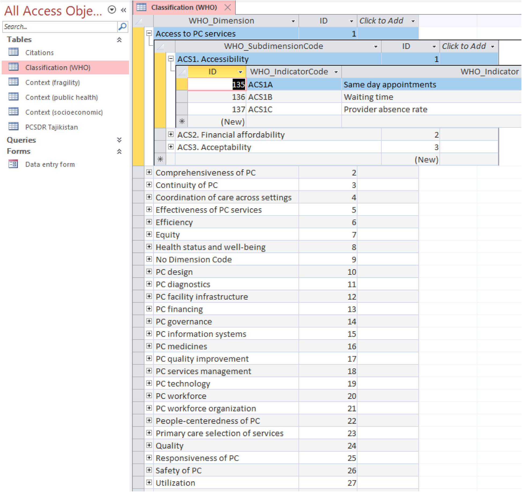Open the main datasheet Click to Add dropdown
Image resolution: width=522 pixels, height=492 pixels.
click(413, 21)
